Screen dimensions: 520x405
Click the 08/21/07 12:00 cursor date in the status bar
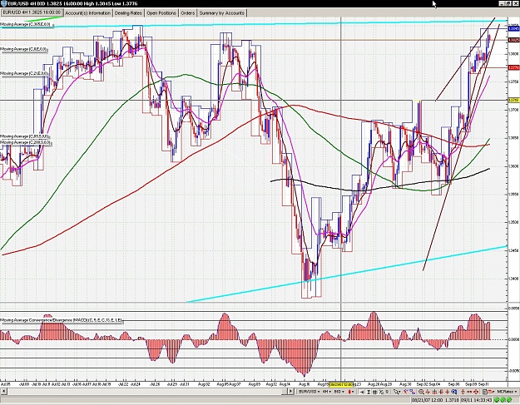[427, 400]
